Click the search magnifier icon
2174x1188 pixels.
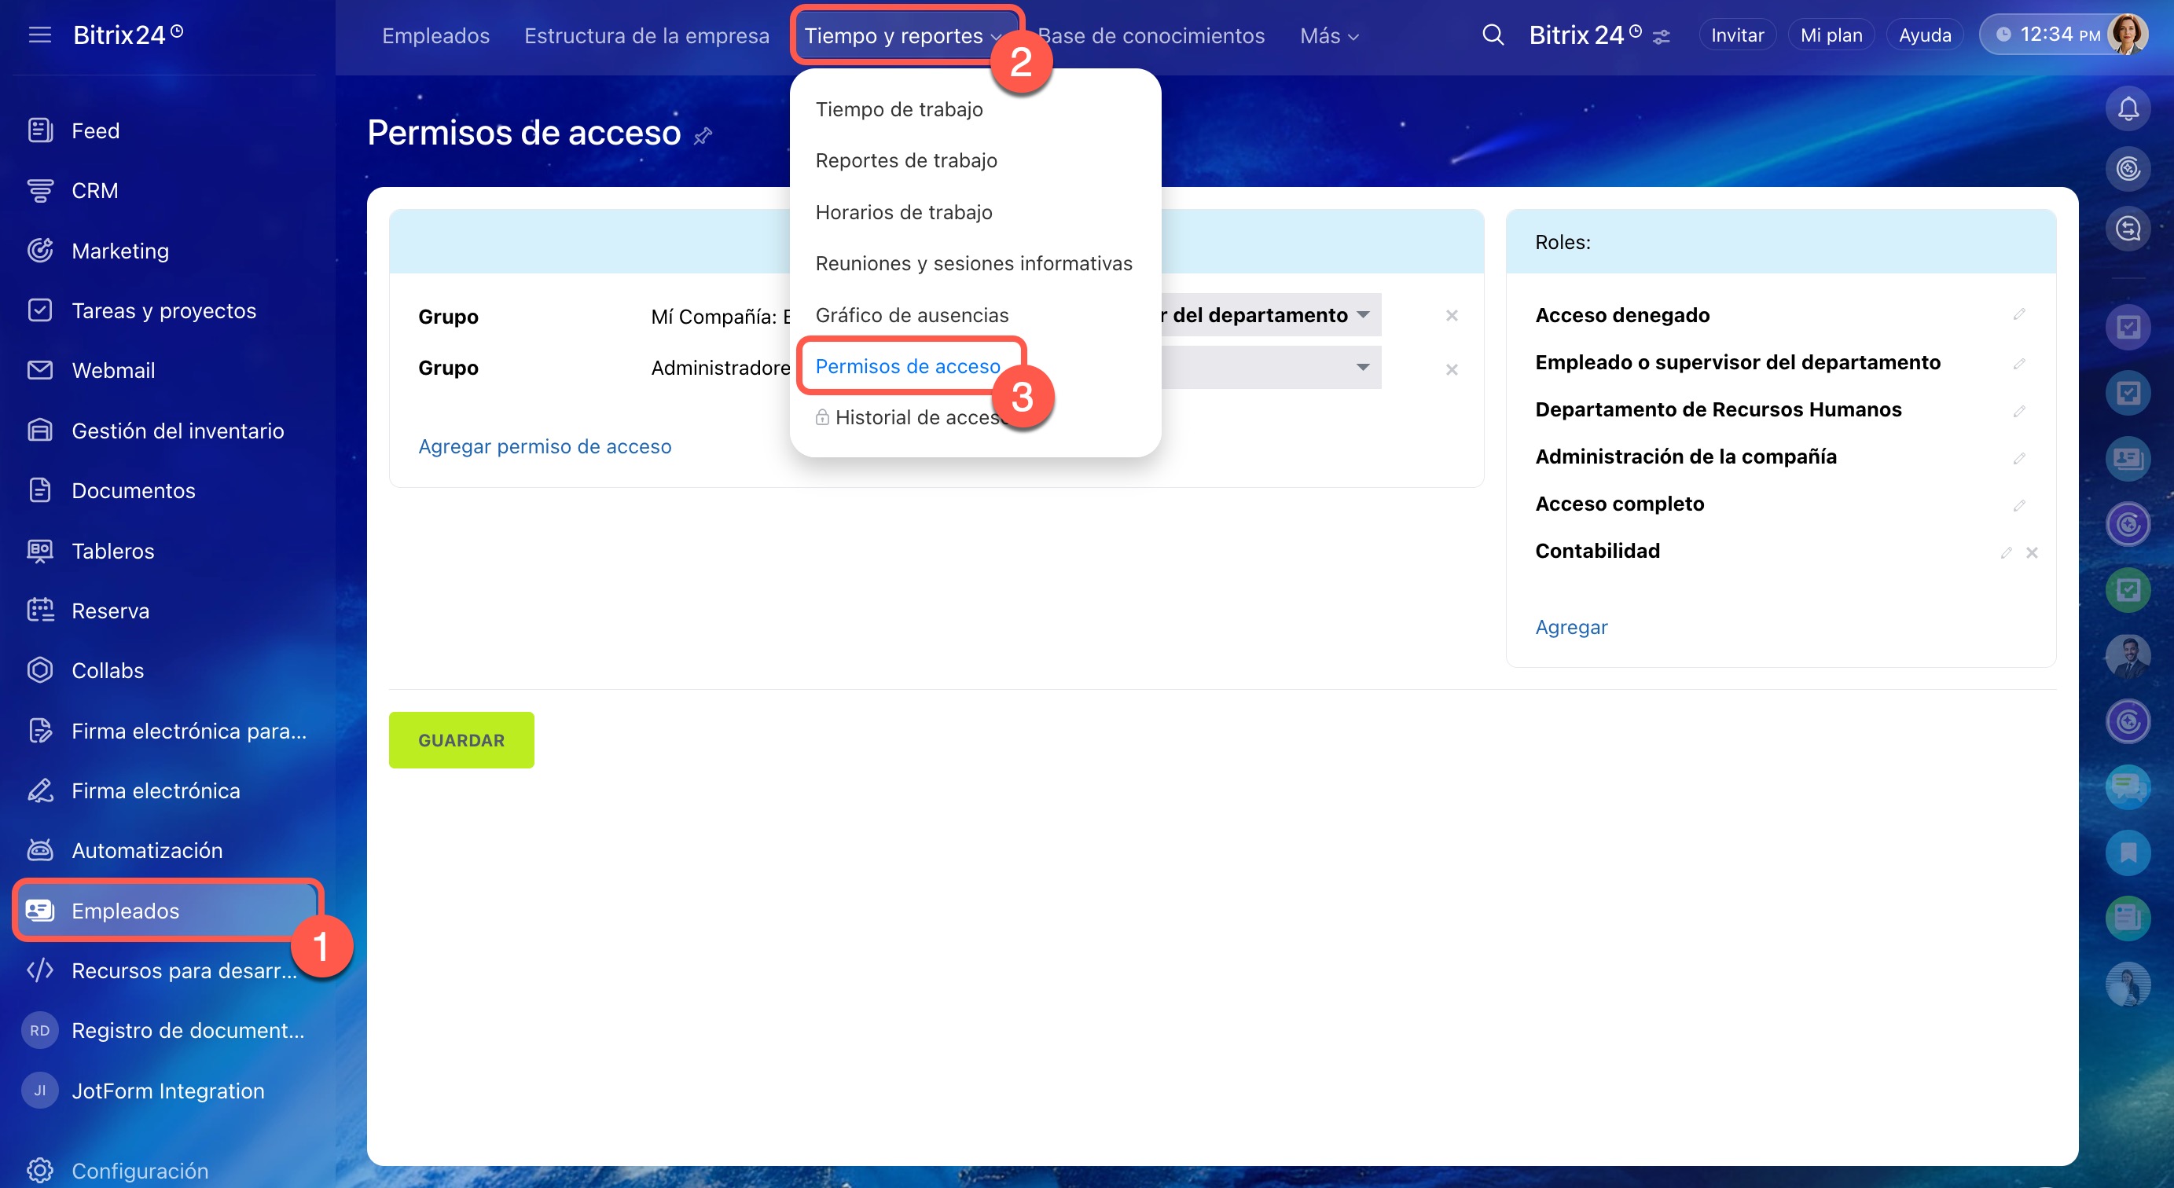pos(1492,35)
